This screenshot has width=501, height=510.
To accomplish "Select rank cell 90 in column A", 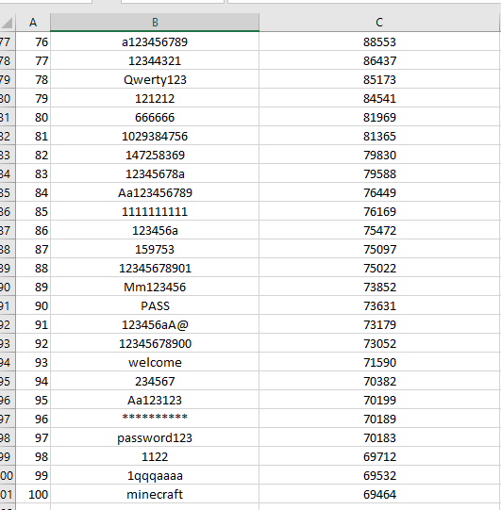I will [x=33, y=305].
